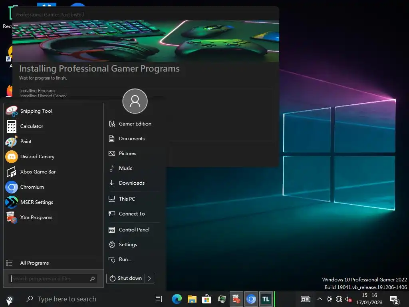This screenshot has height=307, width=409.
Task: Switch to the installer taskbar icon
Action: click(x=236, y=299)
